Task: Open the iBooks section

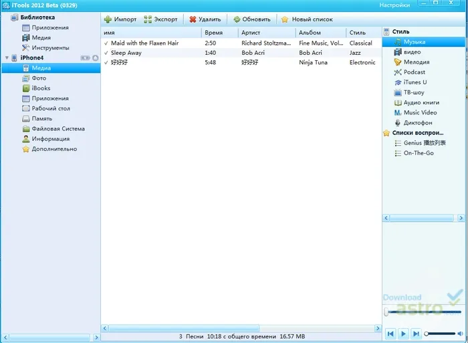Action: click(36, 88)
